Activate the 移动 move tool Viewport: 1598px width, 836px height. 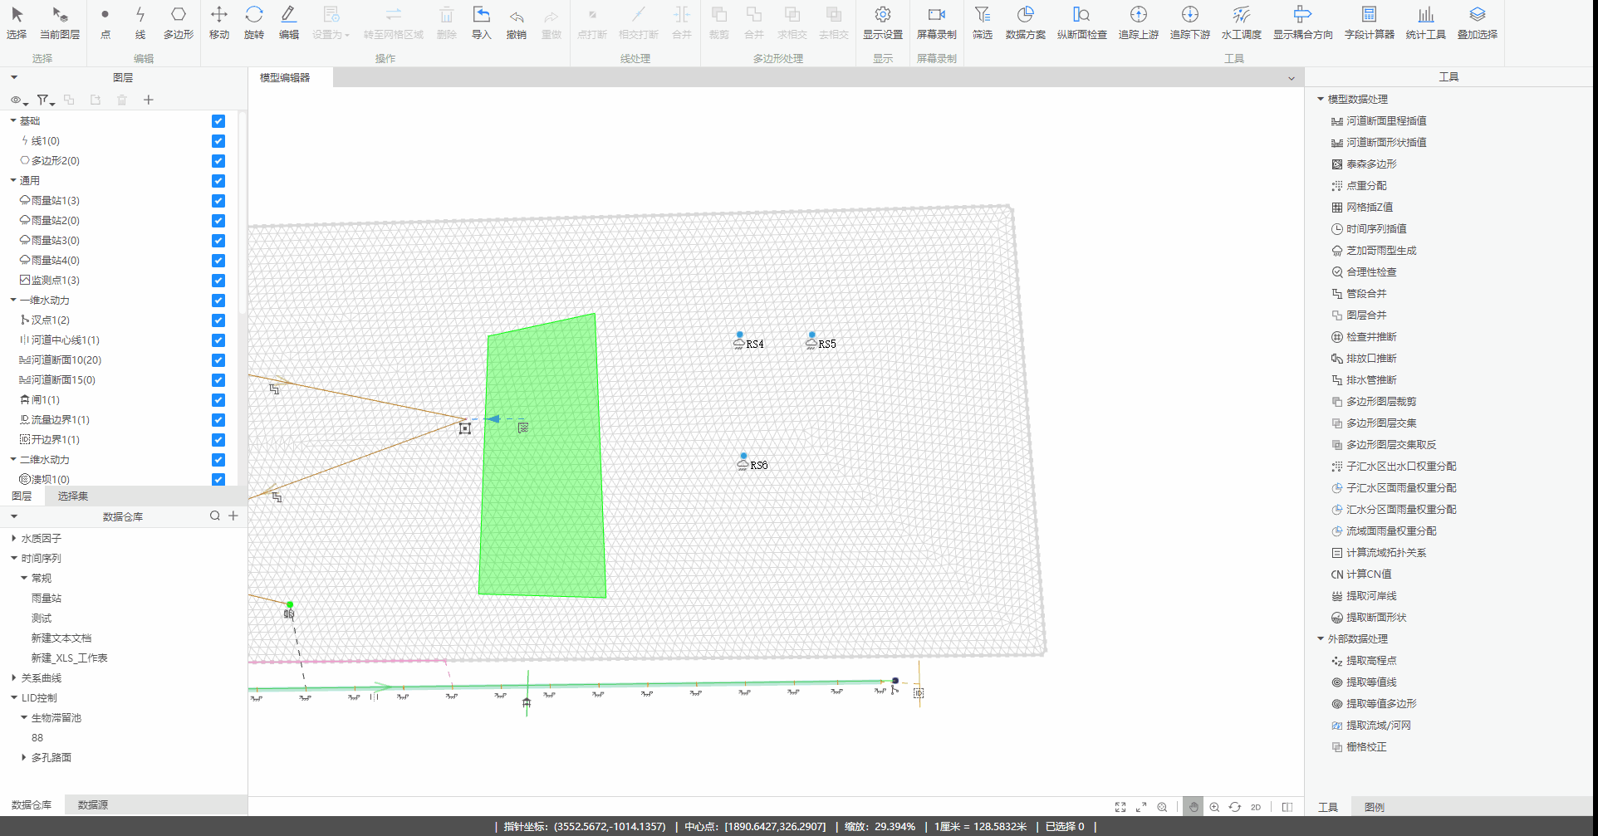219,22
